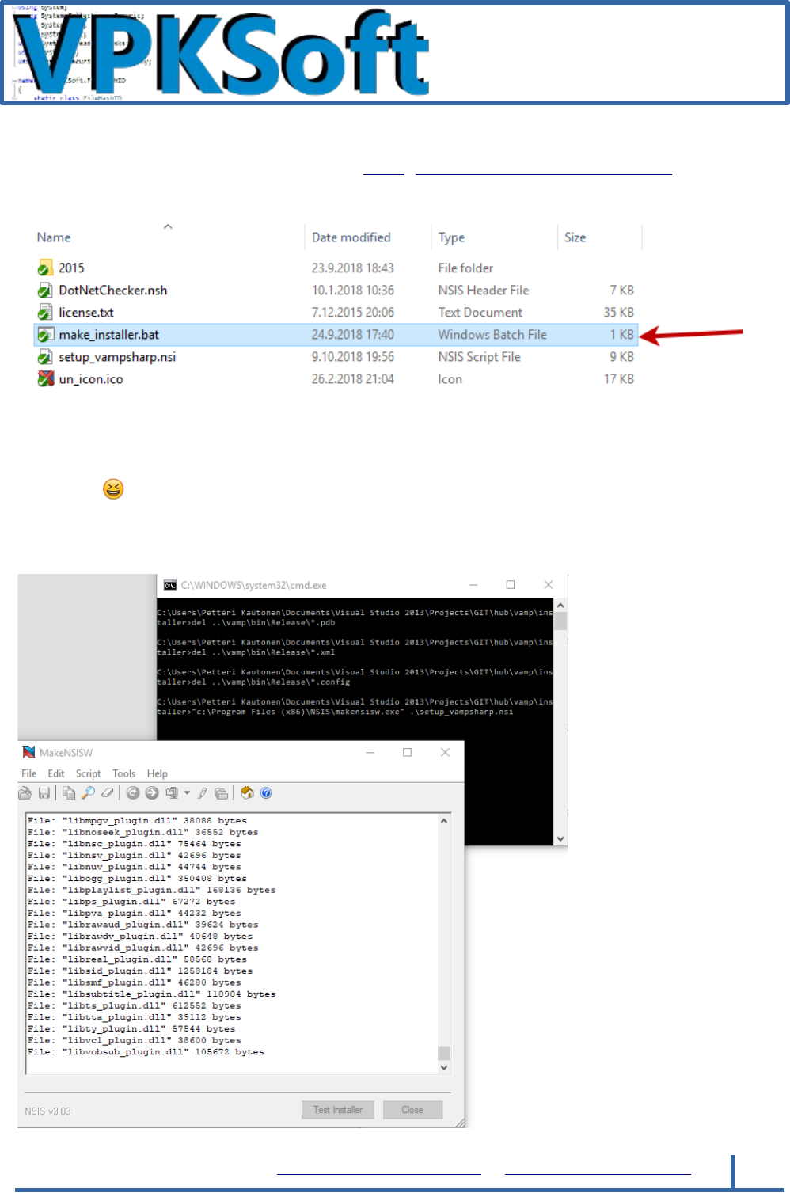Image resolution: width=790 pixels, height=1193 pixels.
Task: Click the Save Output floppy disk icon
Action: pyautogui.click(x=44, y=792)
